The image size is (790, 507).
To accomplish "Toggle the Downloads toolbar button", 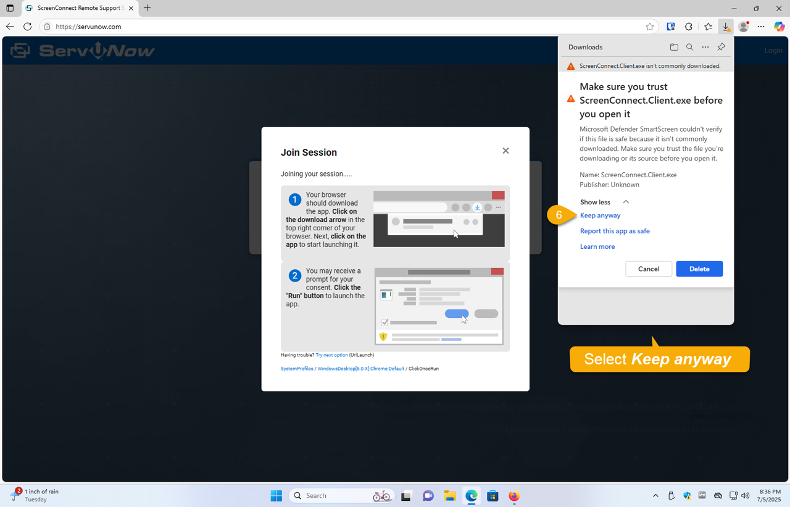I will pyautogui.click(x=726, y=27).
